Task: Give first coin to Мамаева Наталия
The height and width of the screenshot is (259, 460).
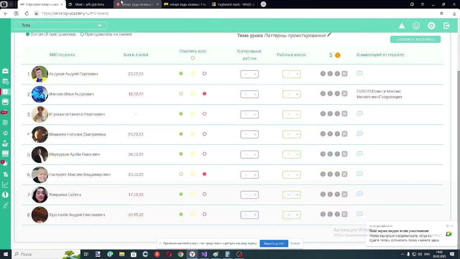Action: (x=323, y=134)
